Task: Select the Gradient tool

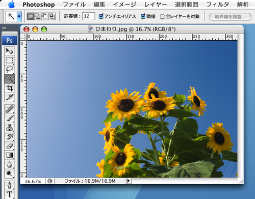Action: tap(9, 155)
